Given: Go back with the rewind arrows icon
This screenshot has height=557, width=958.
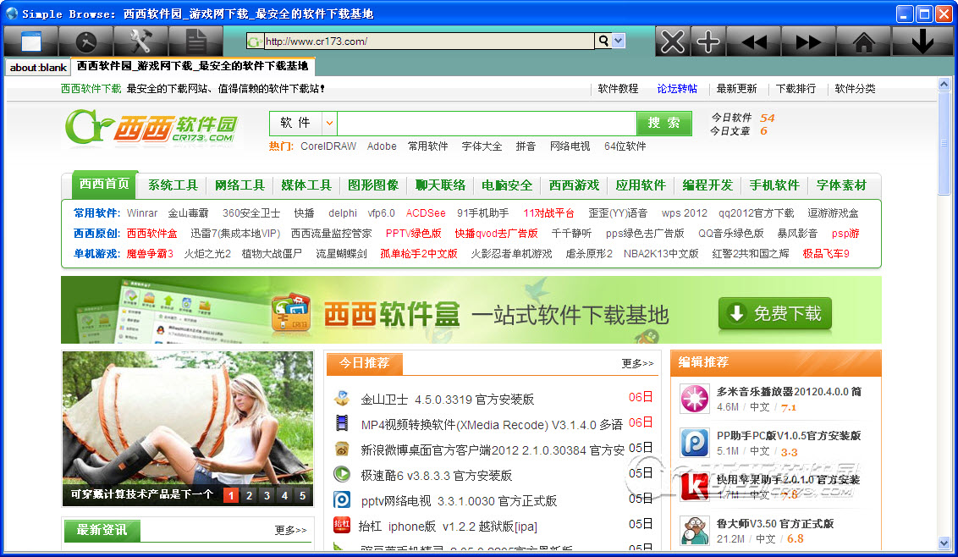Looking at the screenshot, I should point(753,41).
